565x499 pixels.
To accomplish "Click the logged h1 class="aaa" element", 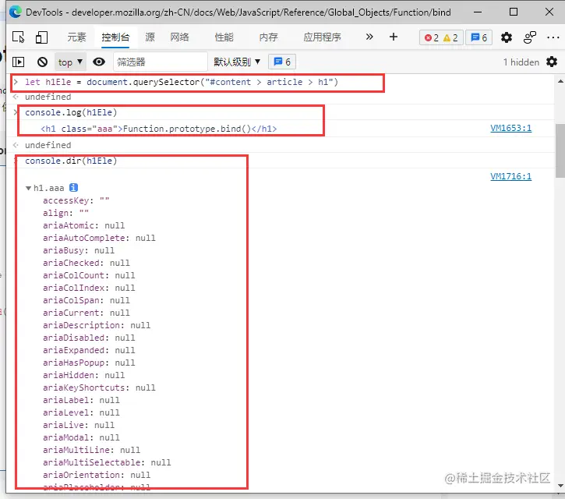I will tap(158, 129).
